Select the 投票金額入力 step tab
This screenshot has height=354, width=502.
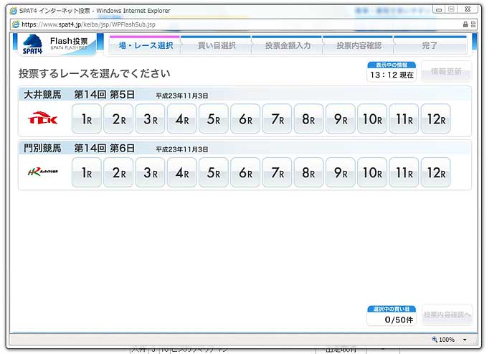pos(288,45)
